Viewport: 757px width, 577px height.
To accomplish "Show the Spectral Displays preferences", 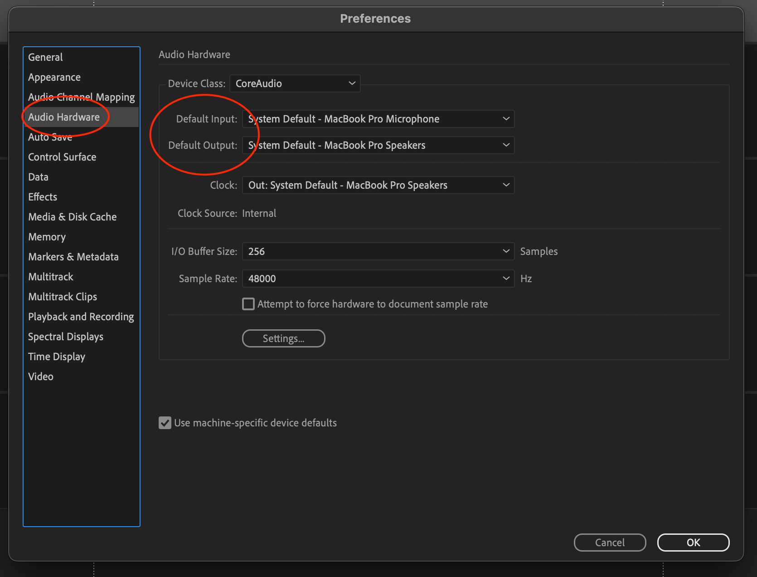I will [x=66, y=337].
